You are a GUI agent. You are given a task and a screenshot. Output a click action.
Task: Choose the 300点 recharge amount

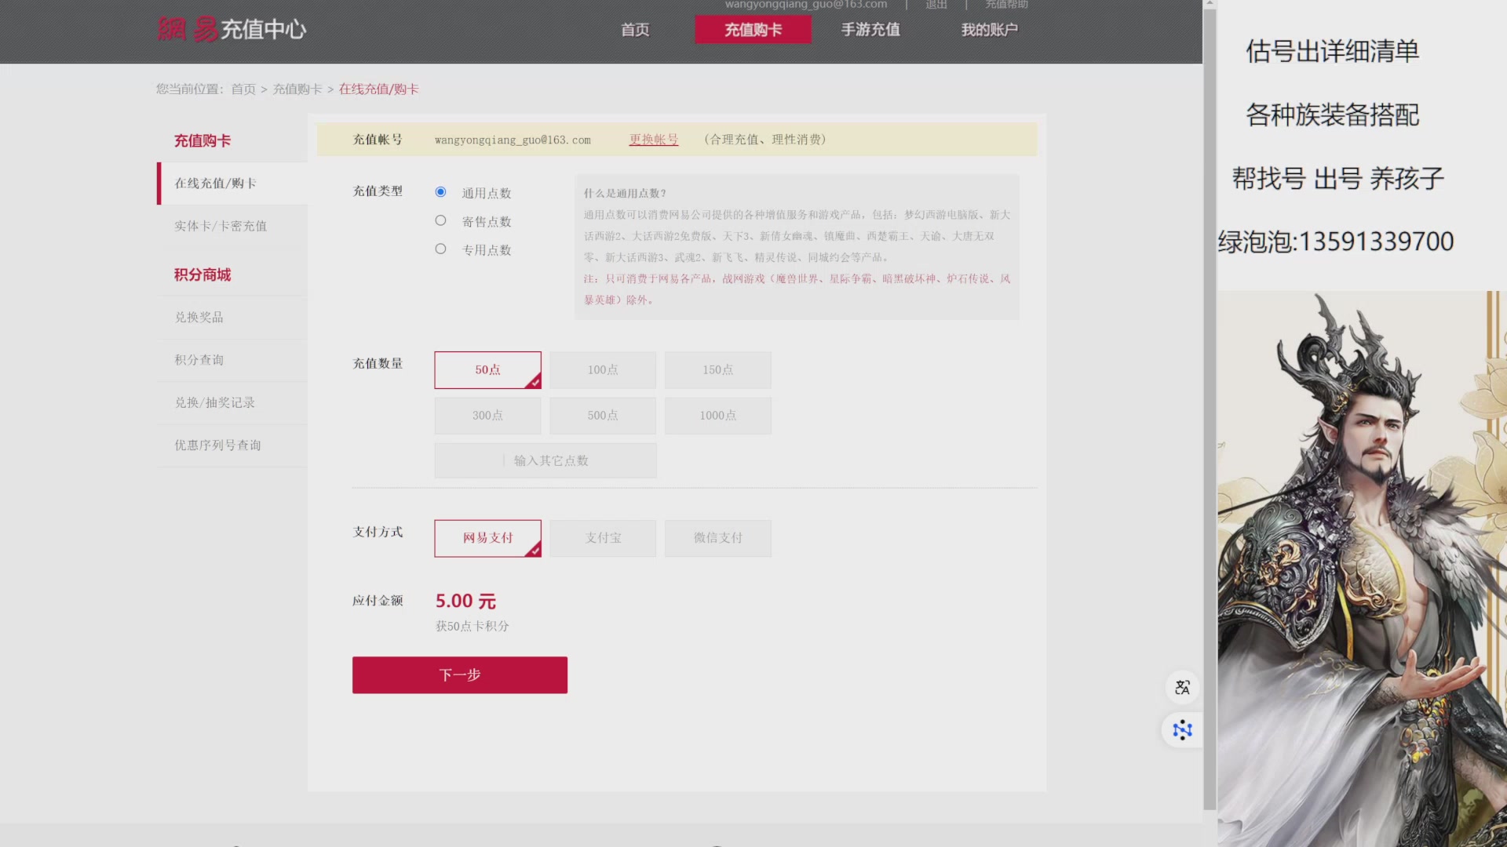point(487,416)
